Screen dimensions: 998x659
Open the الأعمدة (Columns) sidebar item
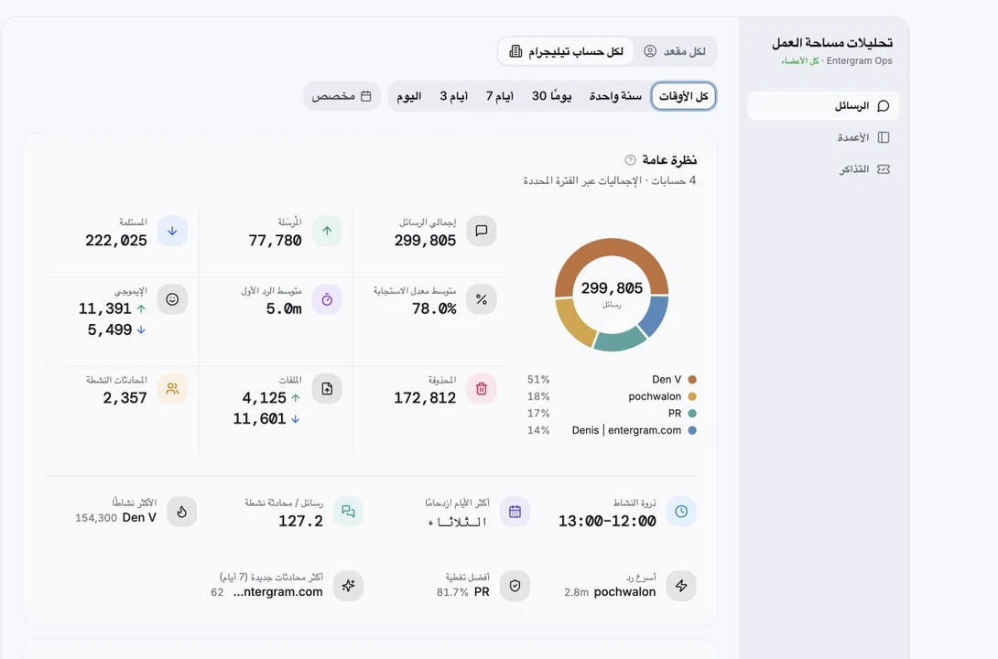(x=823, y=137)
